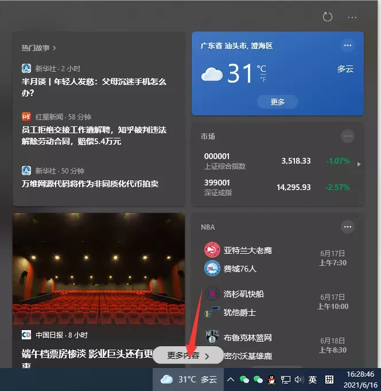Show hidden tray icons arrow
Screen dimensions: 381x391
231,380
